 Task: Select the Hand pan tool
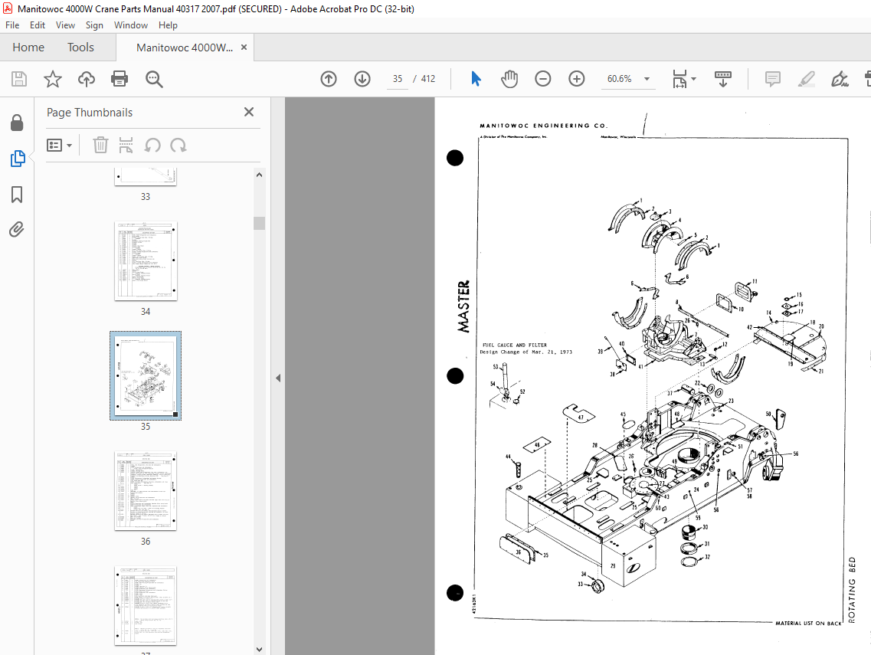(x=509, y=79)
